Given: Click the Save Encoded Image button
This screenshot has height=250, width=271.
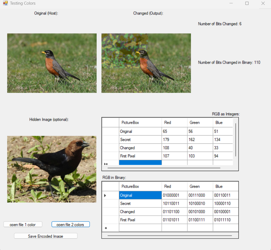Looking at the screenshot, I should tap(46, 236).
